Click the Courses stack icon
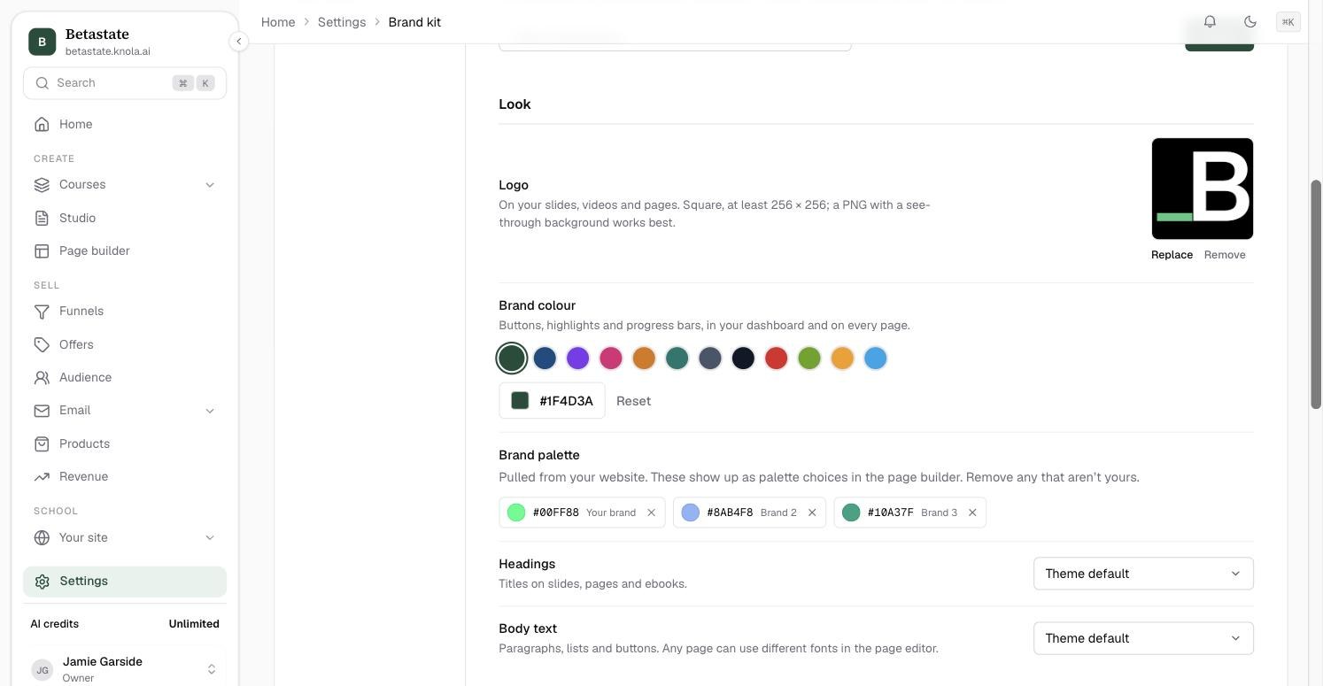The height and width of the screenshot is (686, 1323). pos(42,185)
